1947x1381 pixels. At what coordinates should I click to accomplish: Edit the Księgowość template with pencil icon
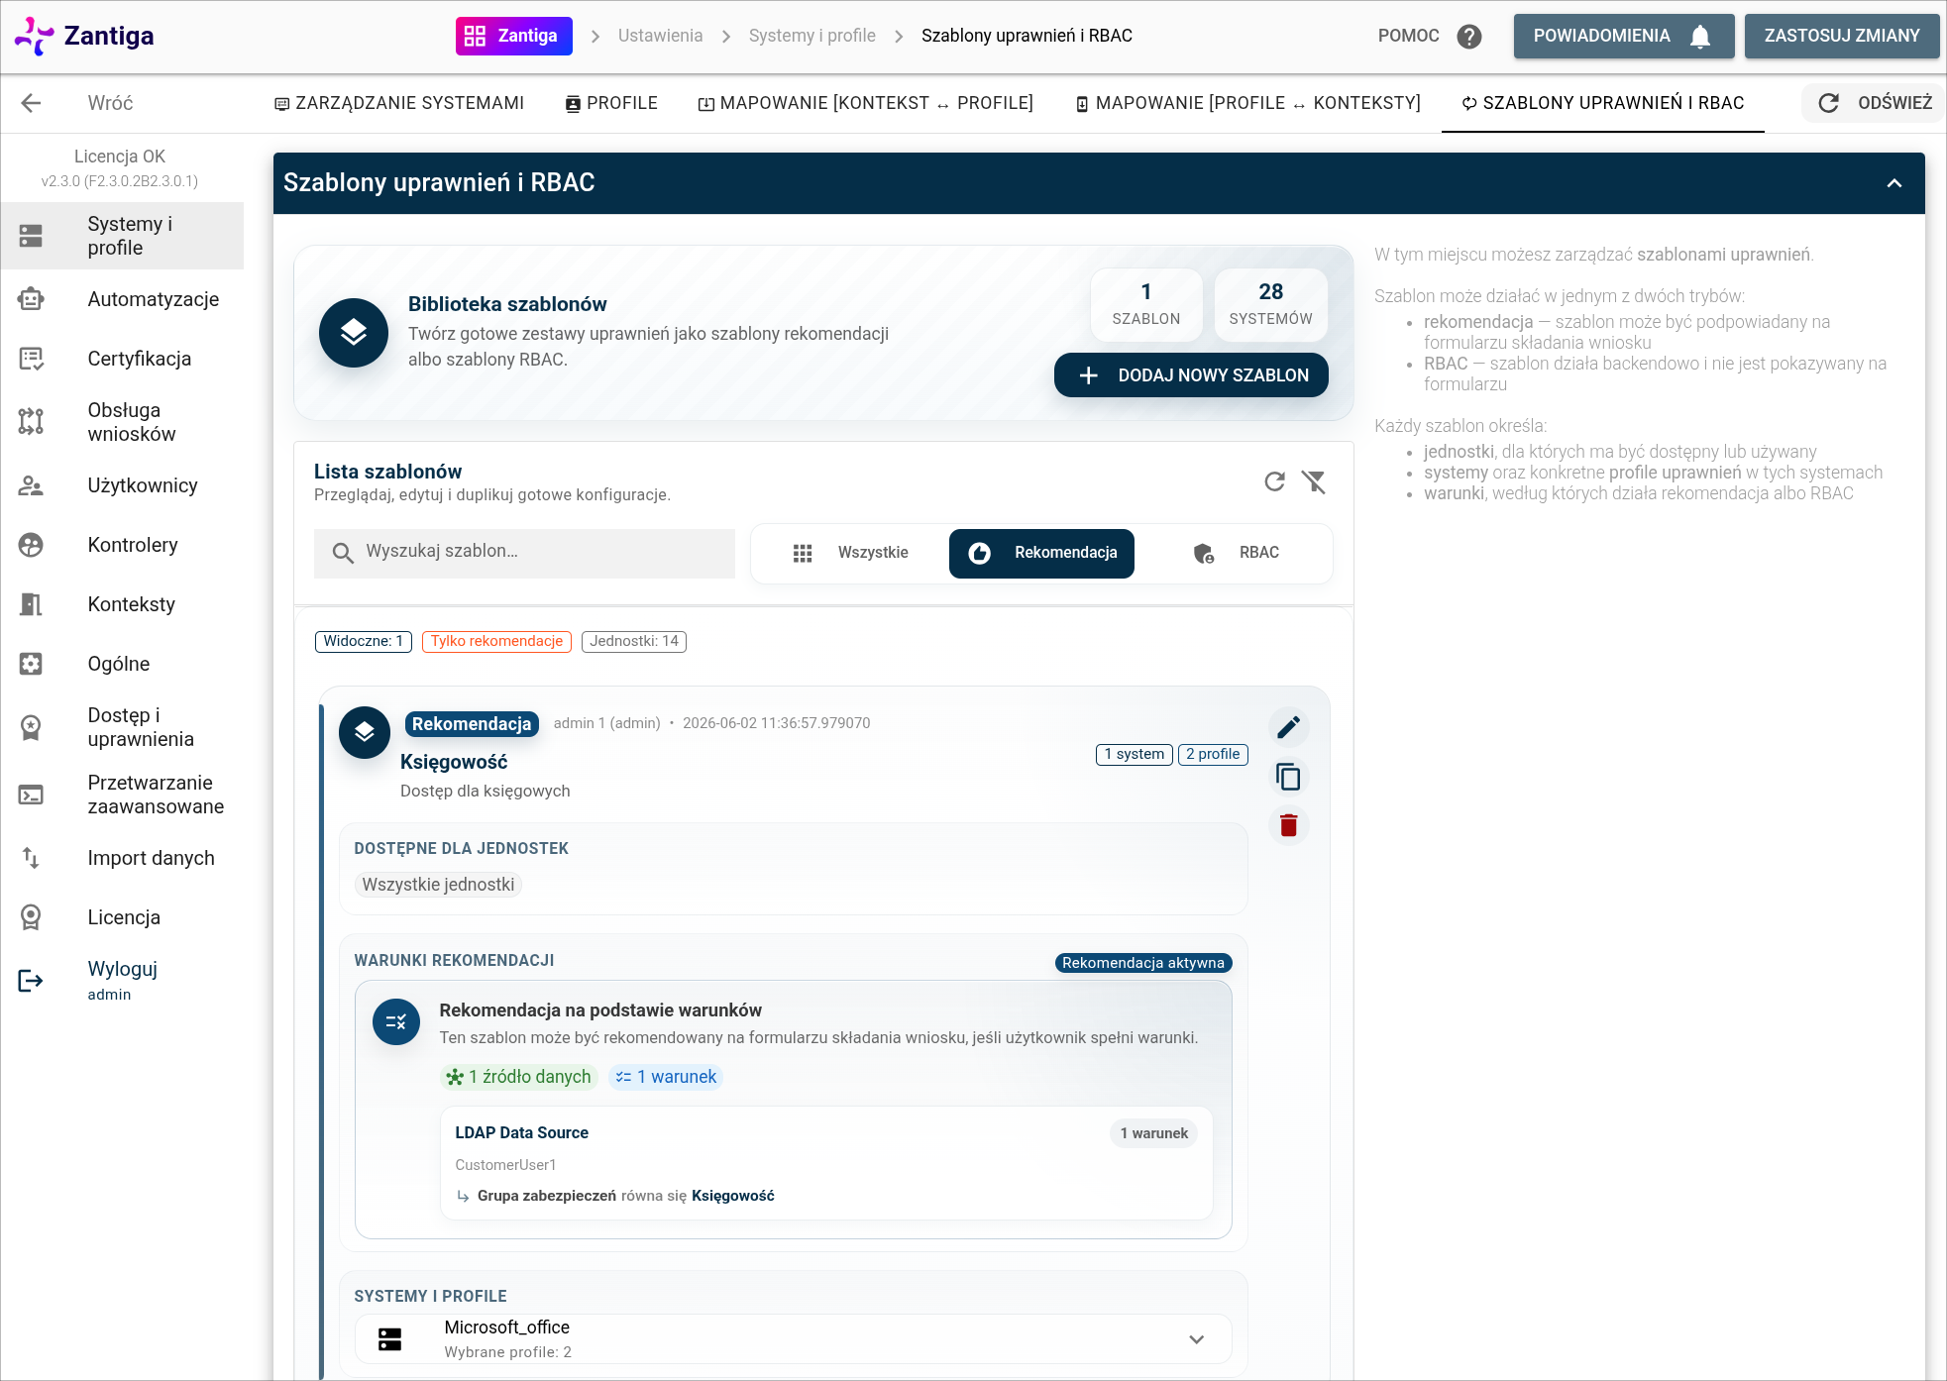pos(1288,727)
